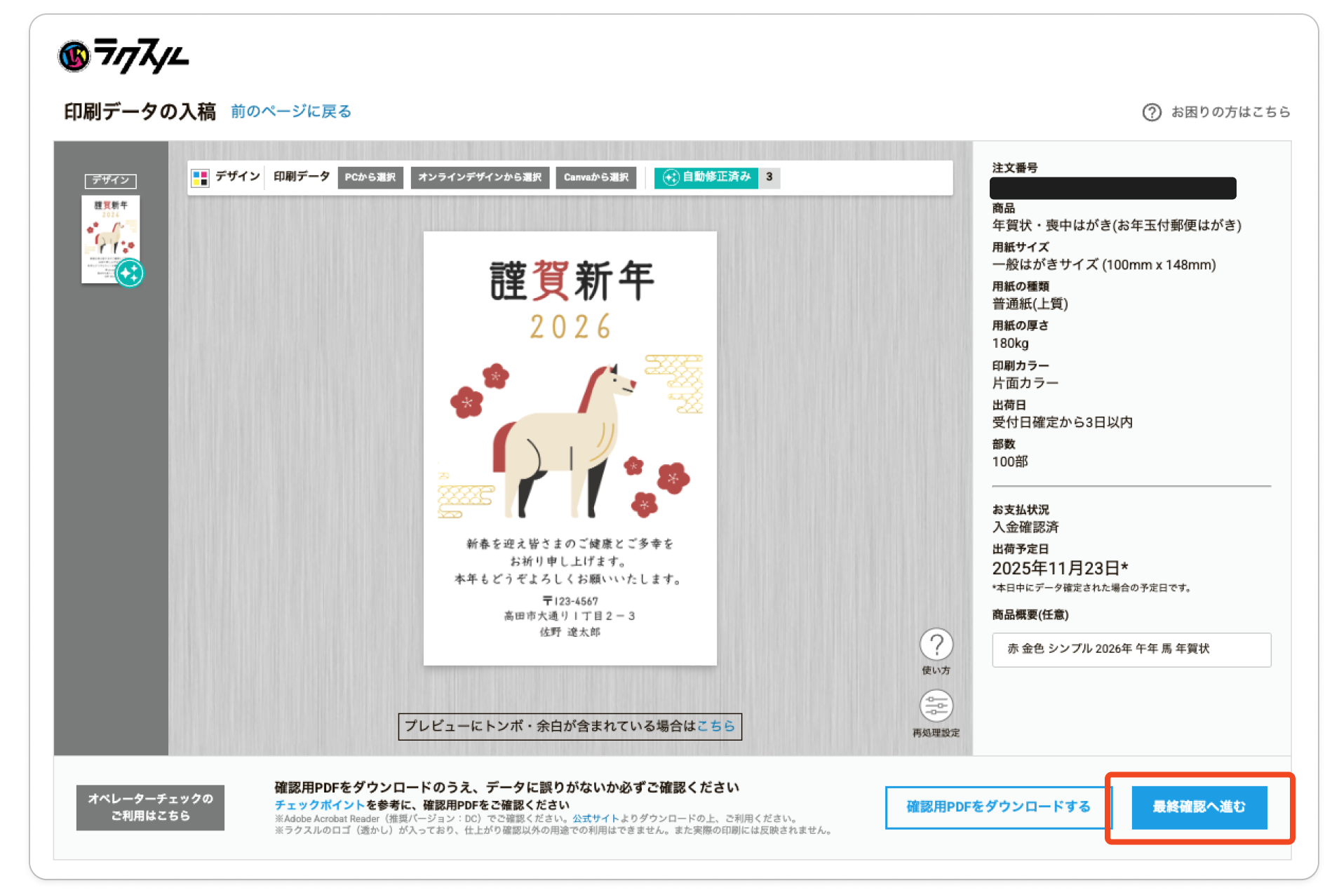The width and height of the screenshot is (1339, 890).
Task: Choose Canvaから選択 option
Action: pyautogui.click(x=596, y=177)
